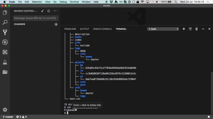
Task: Click 'test.txt' in terminal output
Action: [x=75, y=99]
